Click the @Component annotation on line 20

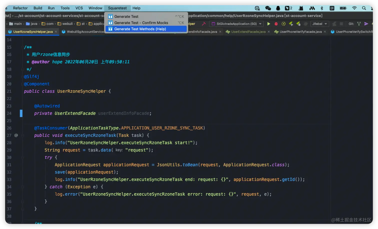click(37, 84)
